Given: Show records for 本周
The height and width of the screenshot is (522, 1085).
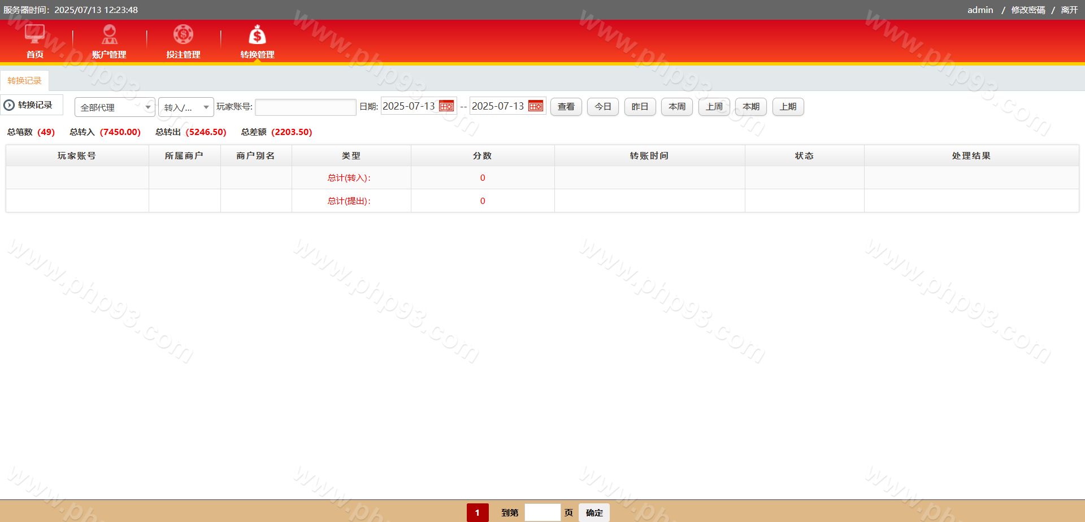Looking at the screenshot, I should coord(677,107).
